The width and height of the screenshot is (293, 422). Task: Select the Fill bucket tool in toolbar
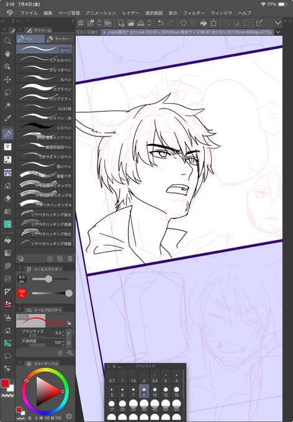click(x=7, y=240)
